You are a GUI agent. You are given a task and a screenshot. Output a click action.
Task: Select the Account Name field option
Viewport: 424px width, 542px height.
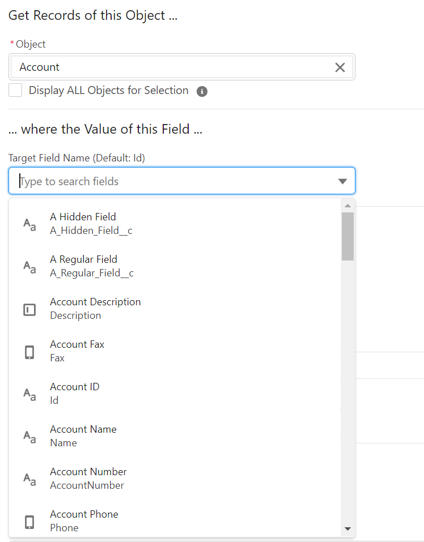83,436
